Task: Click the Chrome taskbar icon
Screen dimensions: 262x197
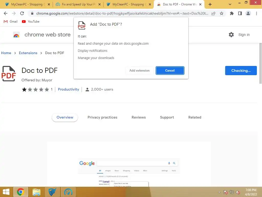Action: [x=20, y=192]
